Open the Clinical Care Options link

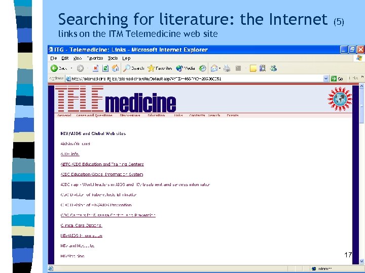click(x=81, y=225)
